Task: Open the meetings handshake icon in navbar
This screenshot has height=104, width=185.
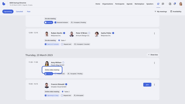Action: (158, 4)
